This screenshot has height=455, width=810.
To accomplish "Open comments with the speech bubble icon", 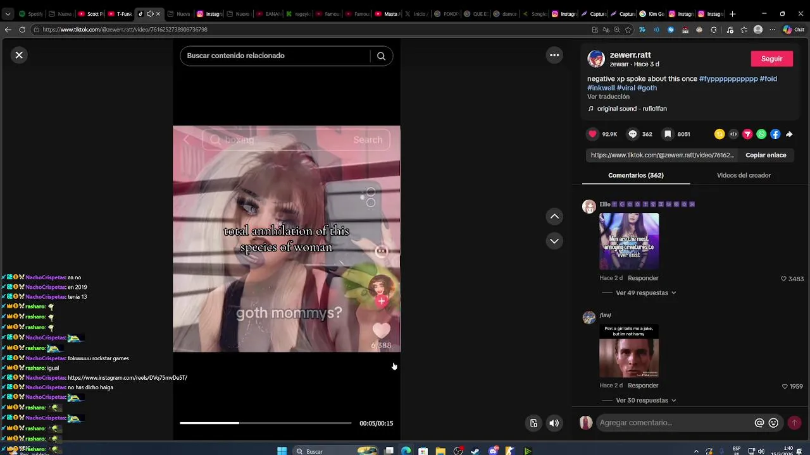I will click(632, 134).
